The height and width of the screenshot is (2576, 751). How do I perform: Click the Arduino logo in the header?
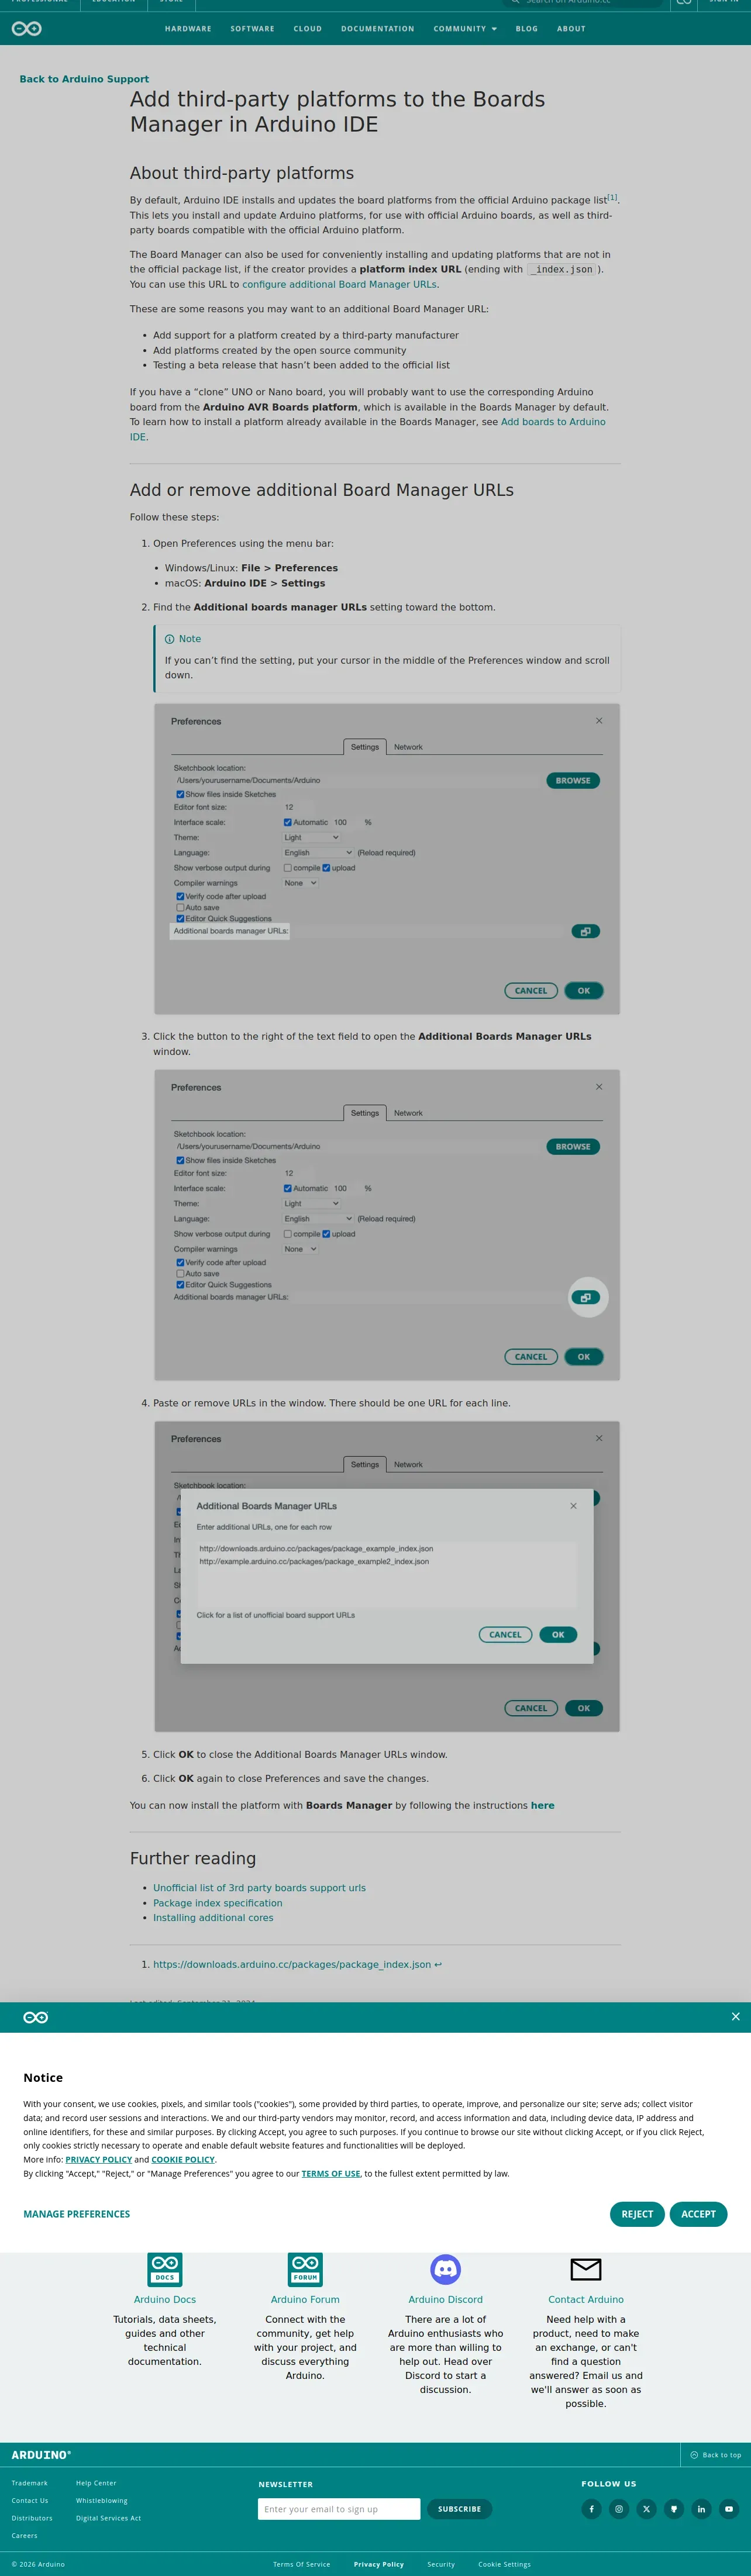pyautogui.click(x=26, y=29)
